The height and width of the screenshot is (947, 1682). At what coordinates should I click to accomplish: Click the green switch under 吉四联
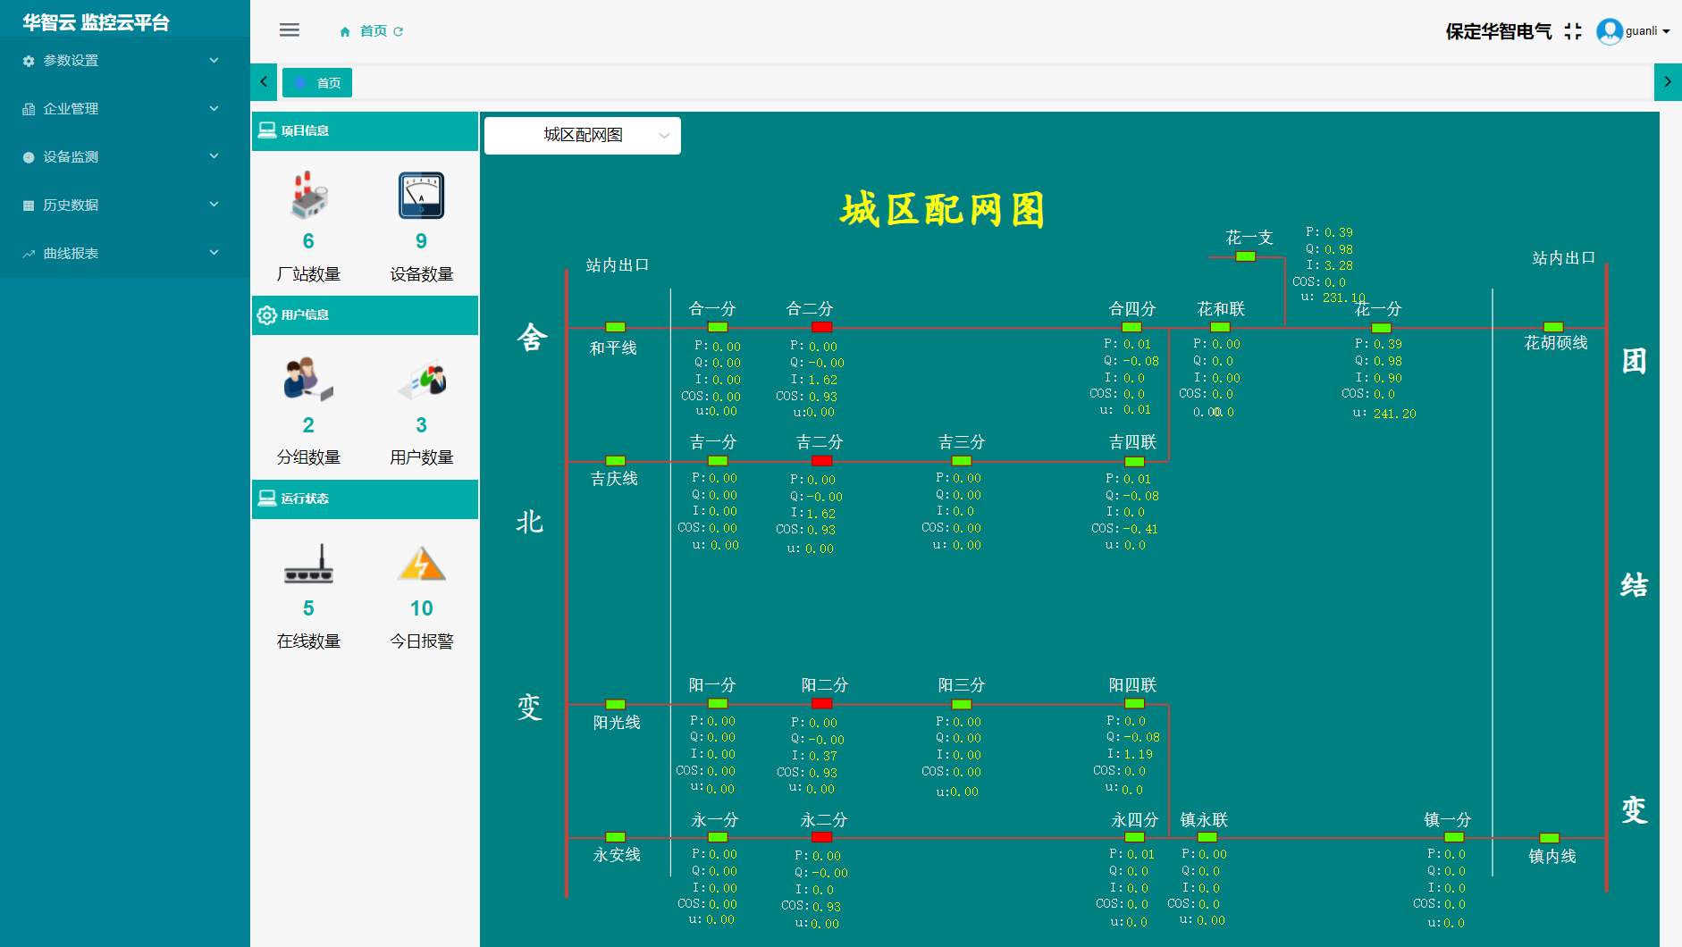click(1134, 462)
